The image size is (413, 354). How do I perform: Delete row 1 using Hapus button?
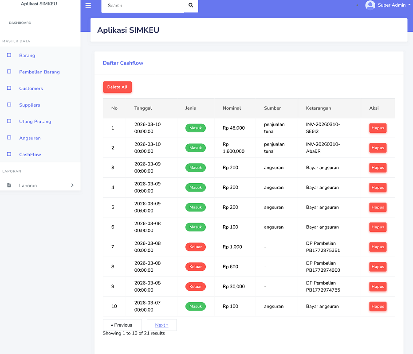point(378,128)
